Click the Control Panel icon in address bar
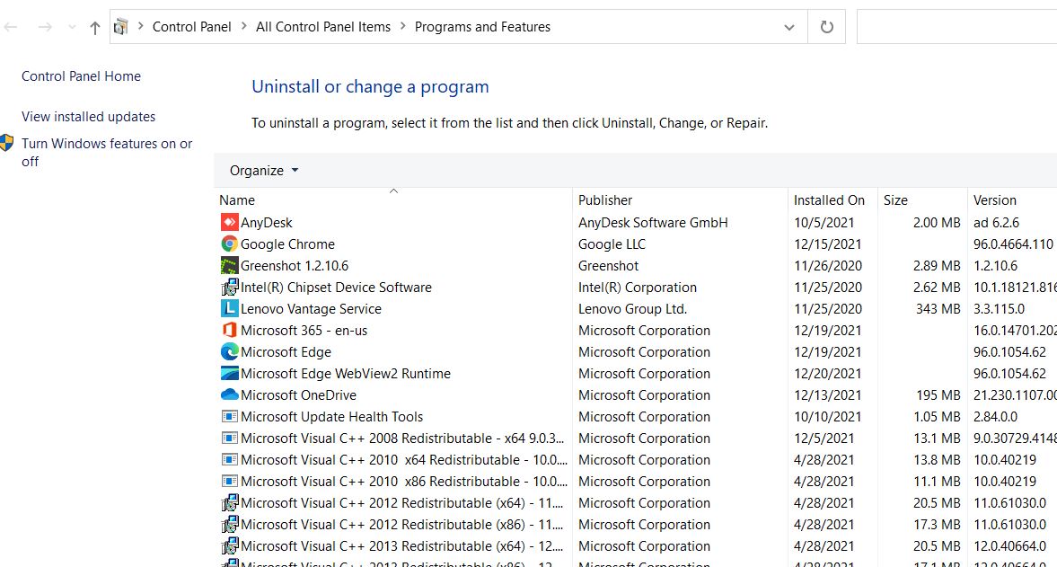This screenshot has width=1057, height=567. tap(120, 27)
